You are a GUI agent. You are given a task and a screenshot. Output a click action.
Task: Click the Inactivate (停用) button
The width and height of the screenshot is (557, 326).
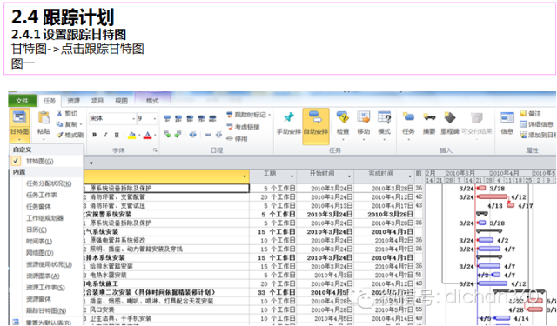point(237,138)
